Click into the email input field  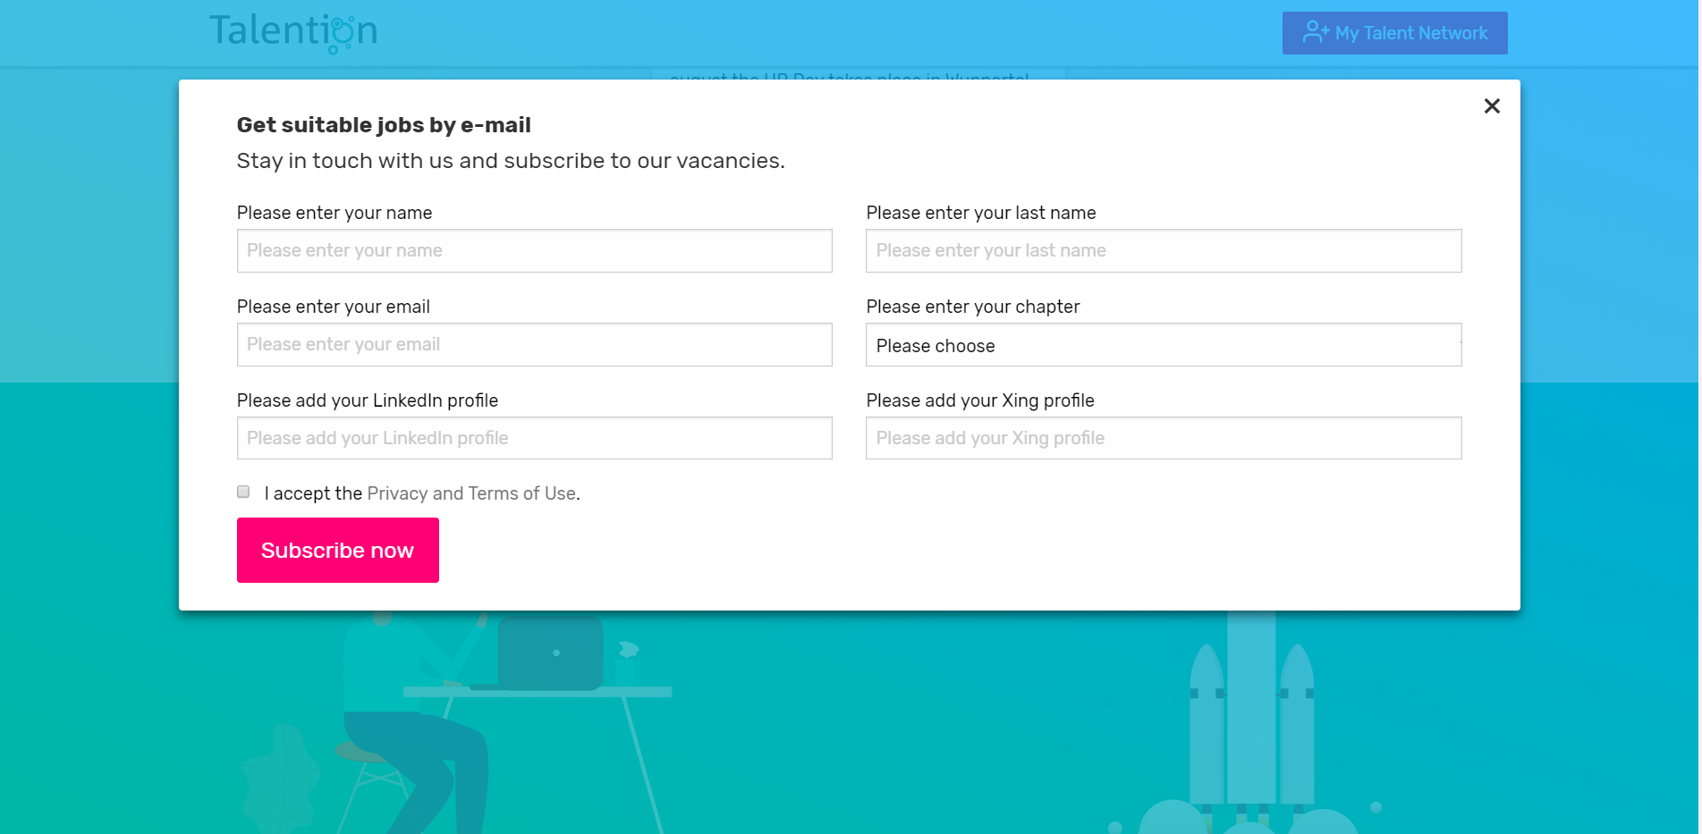(x=534, y=344)
